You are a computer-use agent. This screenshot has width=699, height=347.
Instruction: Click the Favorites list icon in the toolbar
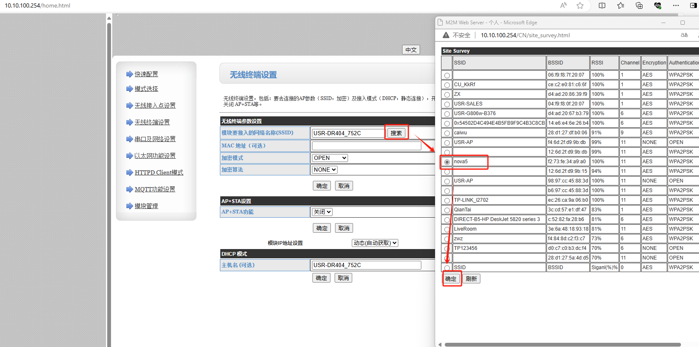(621, 5)
